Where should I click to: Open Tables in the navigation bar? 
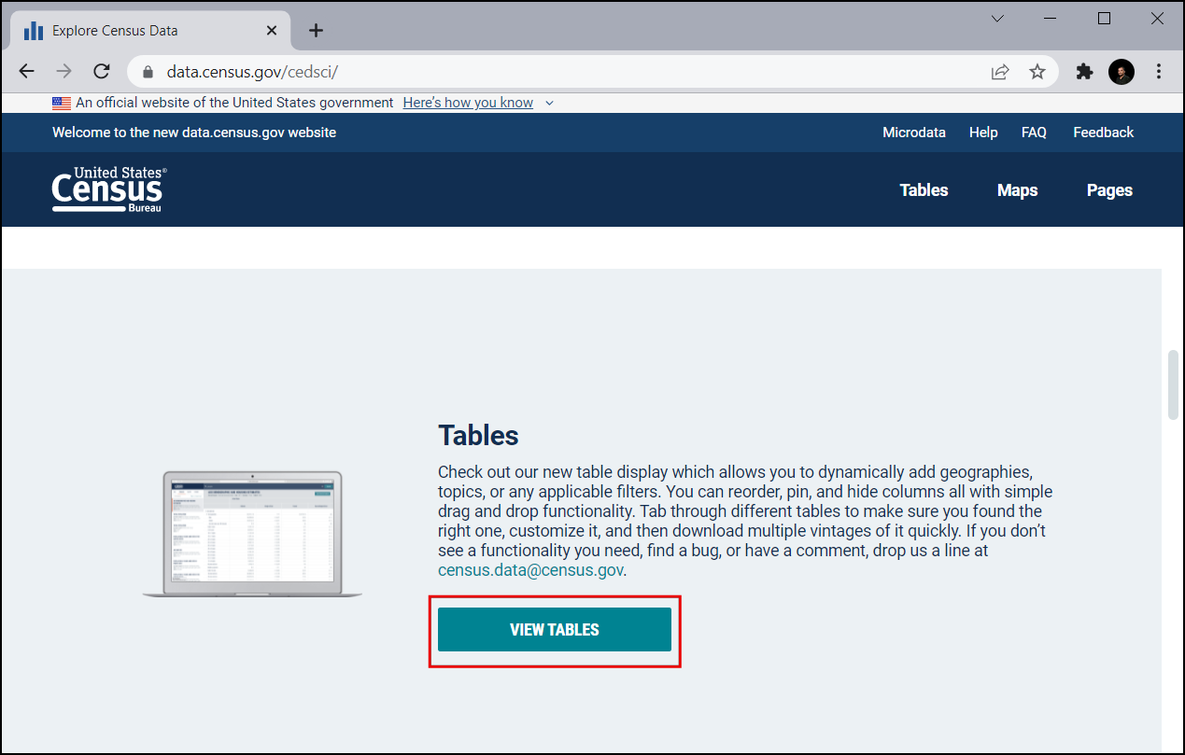coord(924,190)
